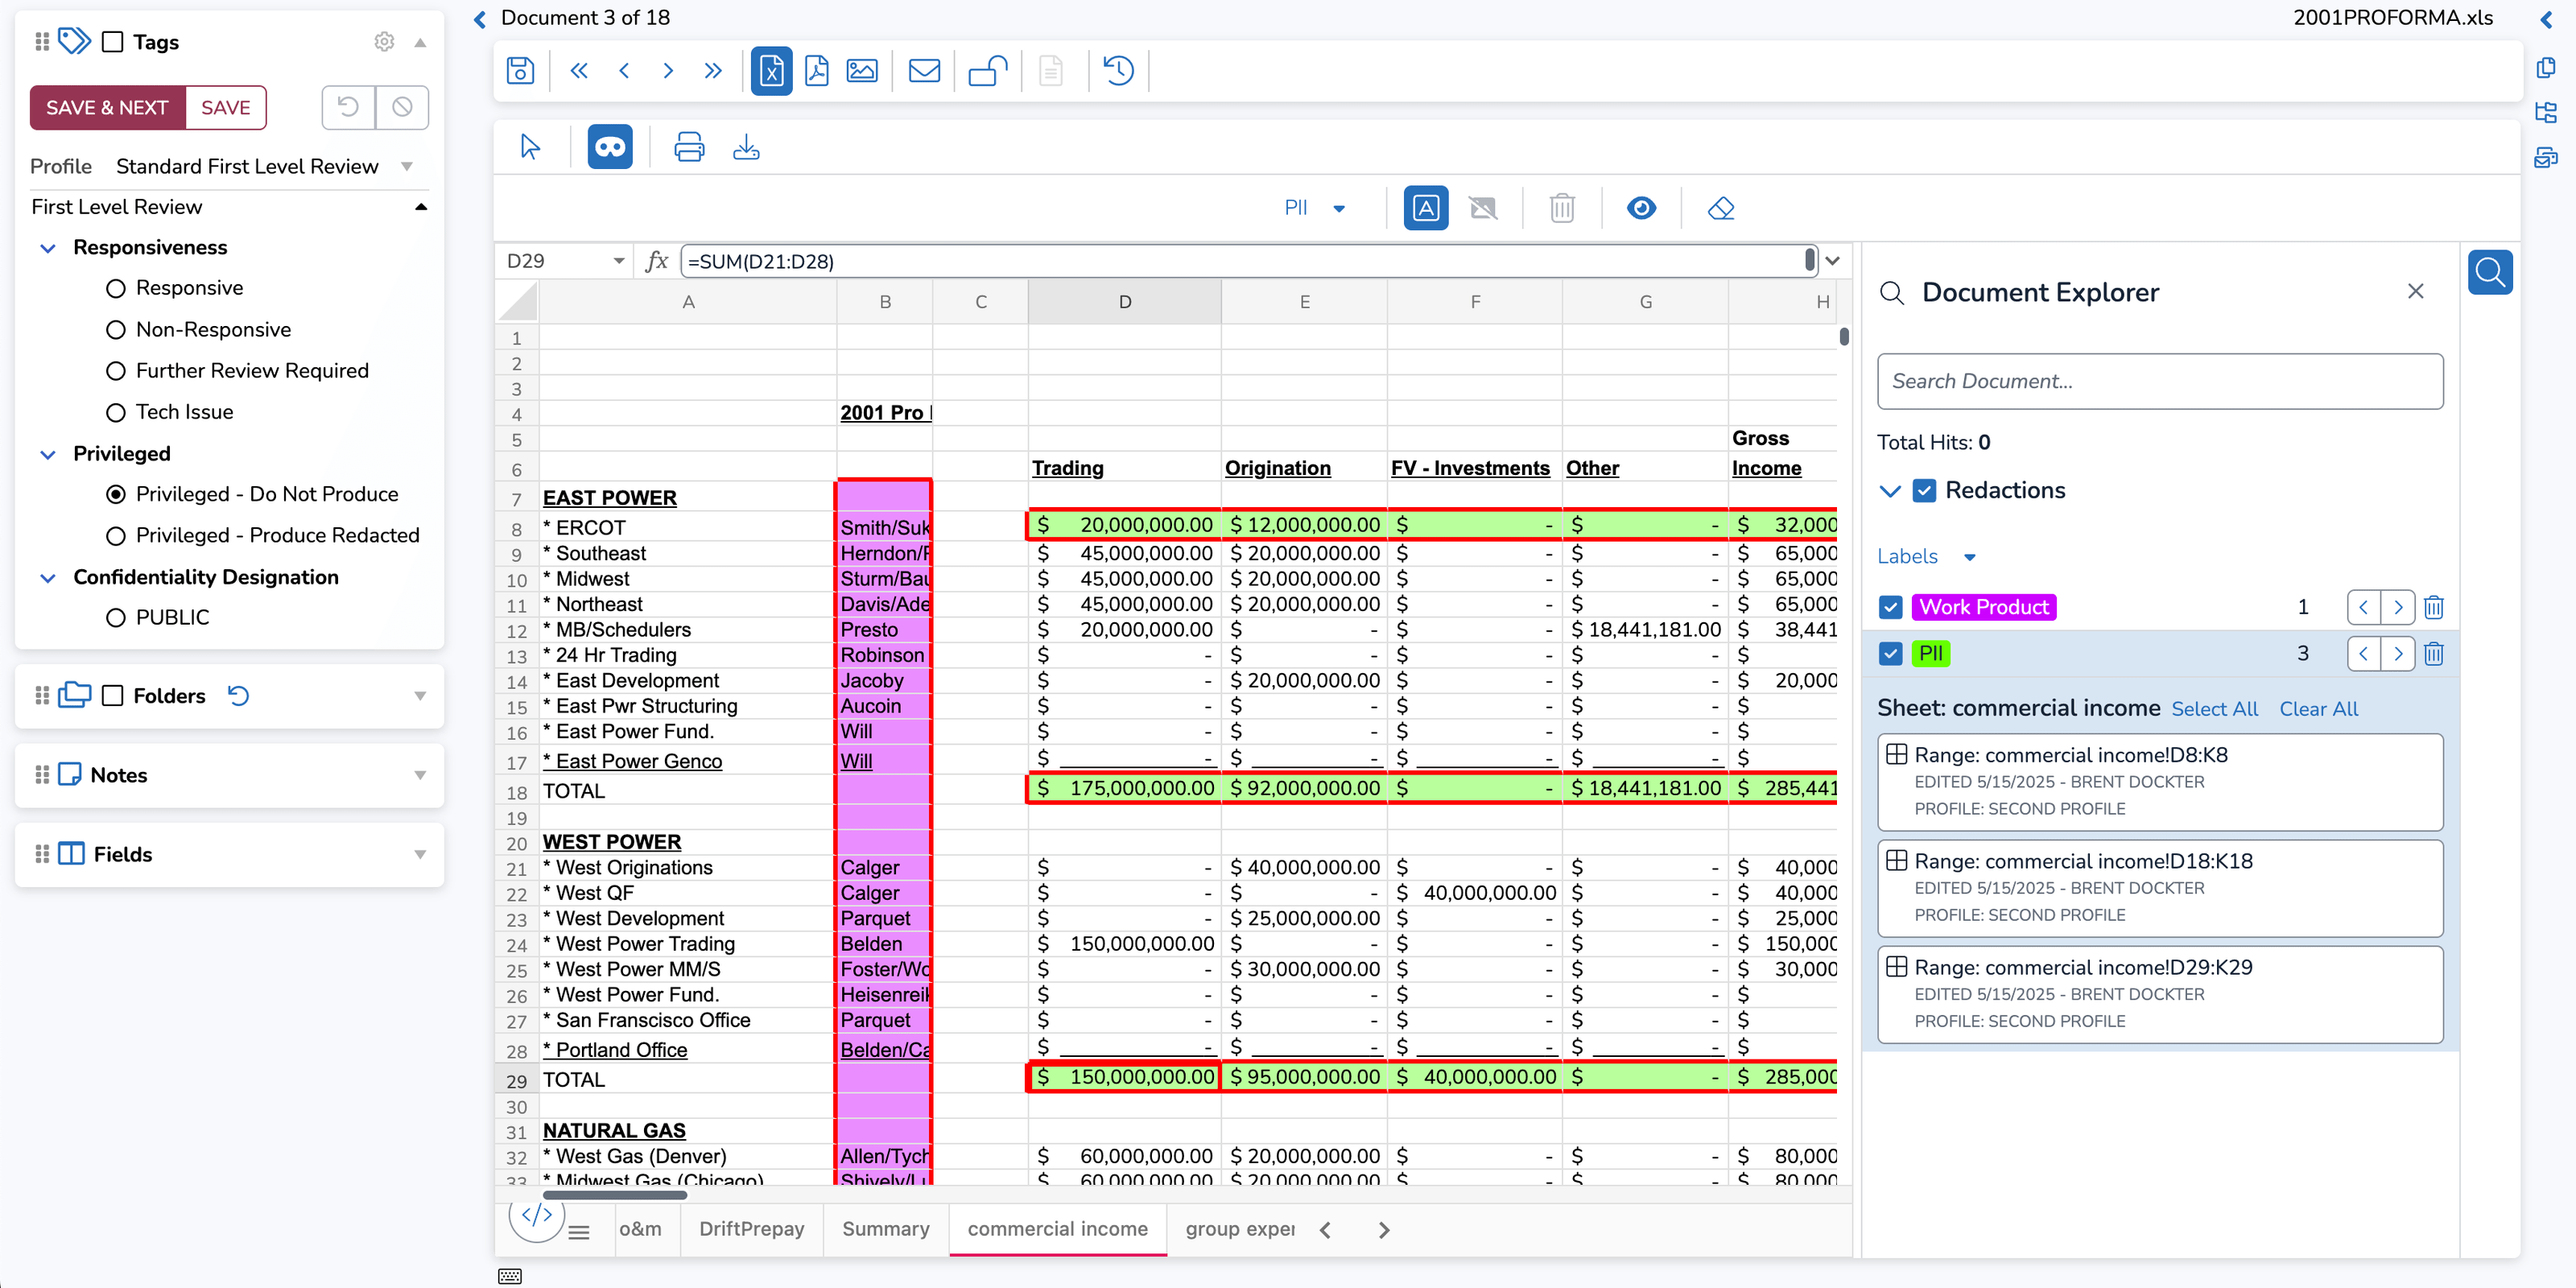The height and width of the screenshot is (1288, 2576).
Task: Toggle redaction preview with the eye icon
Action: [1641, 207]
